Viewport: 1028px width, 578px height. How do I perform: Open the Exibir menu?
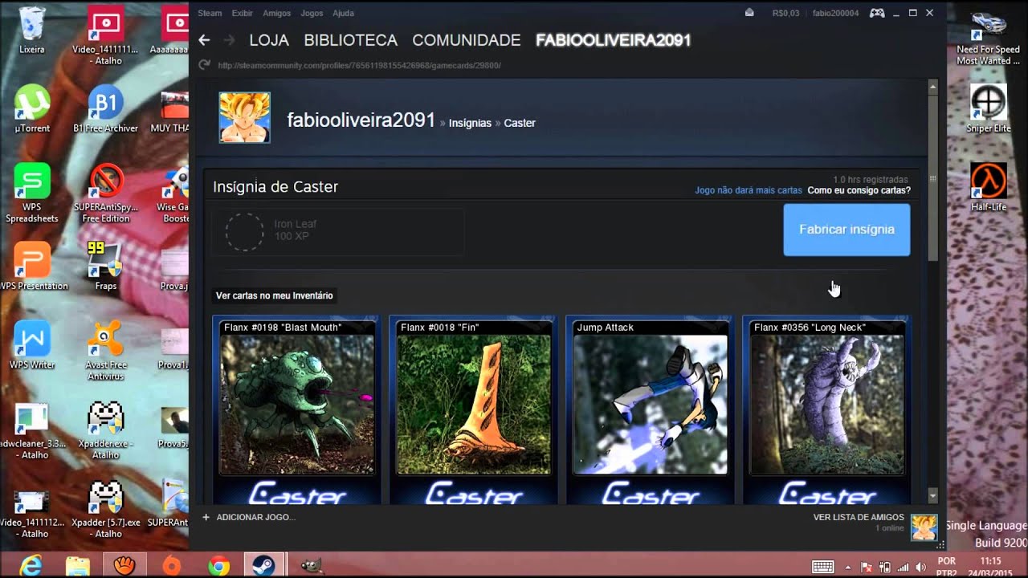click(242, 13)
